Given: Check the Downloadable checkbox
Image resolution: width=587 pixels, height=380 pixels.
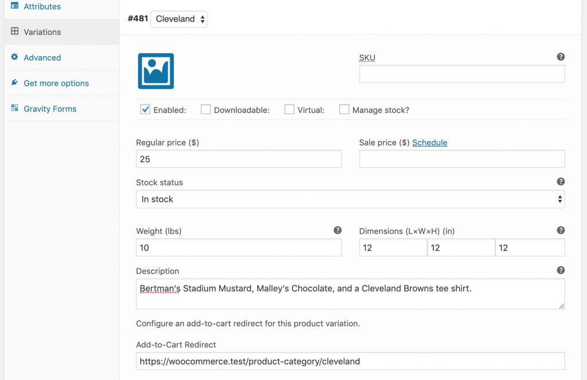Looking at the screenshot, I should (206, 109).
